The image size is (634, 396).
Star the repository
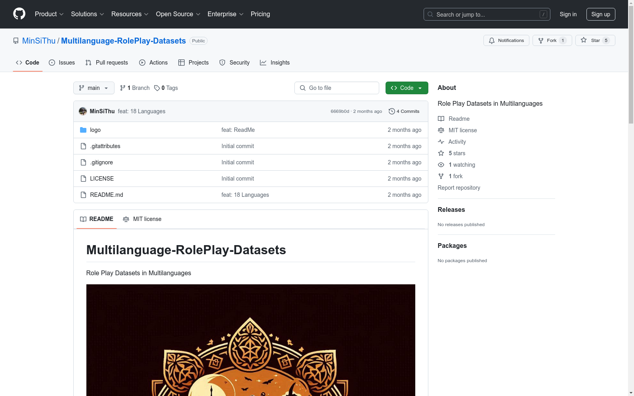595,40
